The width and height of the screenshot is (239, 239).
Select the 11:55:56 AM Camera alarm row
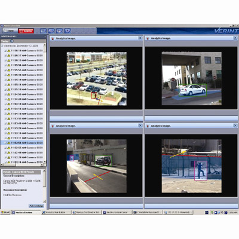[24, 65]
